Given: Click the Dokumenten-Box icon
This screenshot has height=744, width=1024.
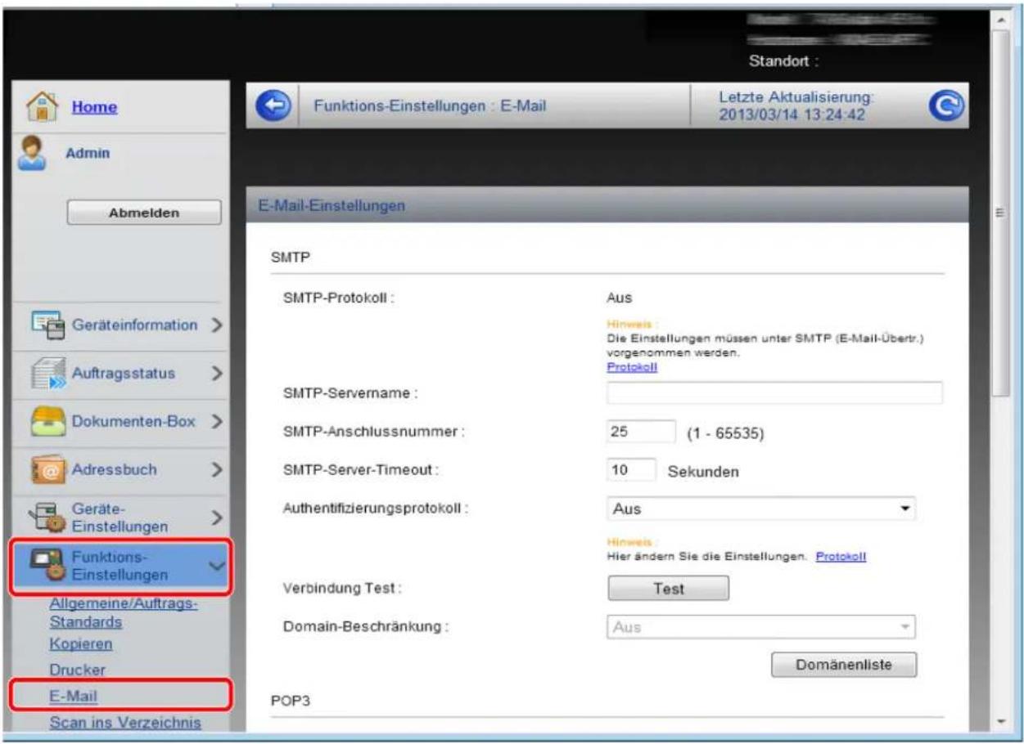Looking at the screenshot, I should click(47, 423).
